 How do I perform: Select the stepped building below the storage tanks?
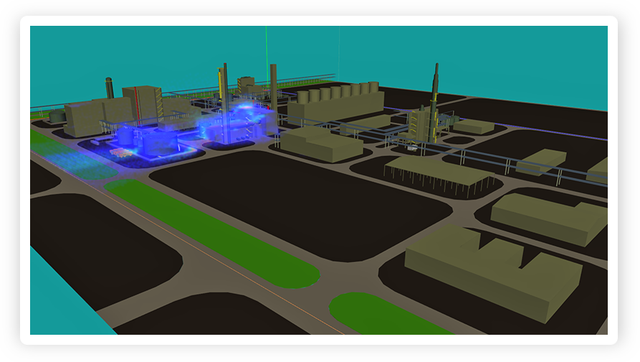320,142
